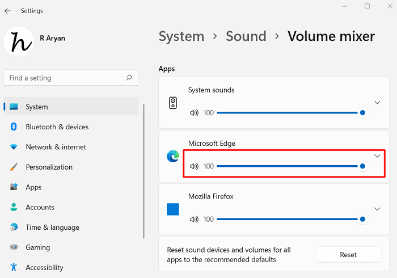397x278 pixels.
Task: Click the R Aryan profile avatar
Action: (19, 41)
